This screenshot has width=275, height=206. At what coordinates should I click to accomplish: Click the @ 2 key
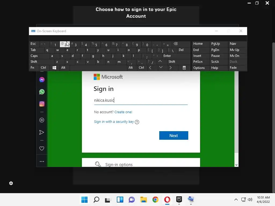pyautogui.click(x=65, y=44)
